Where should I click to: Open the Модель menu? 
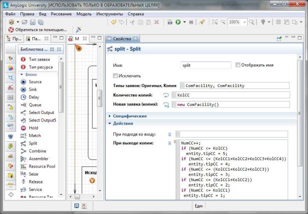(84, 14)
